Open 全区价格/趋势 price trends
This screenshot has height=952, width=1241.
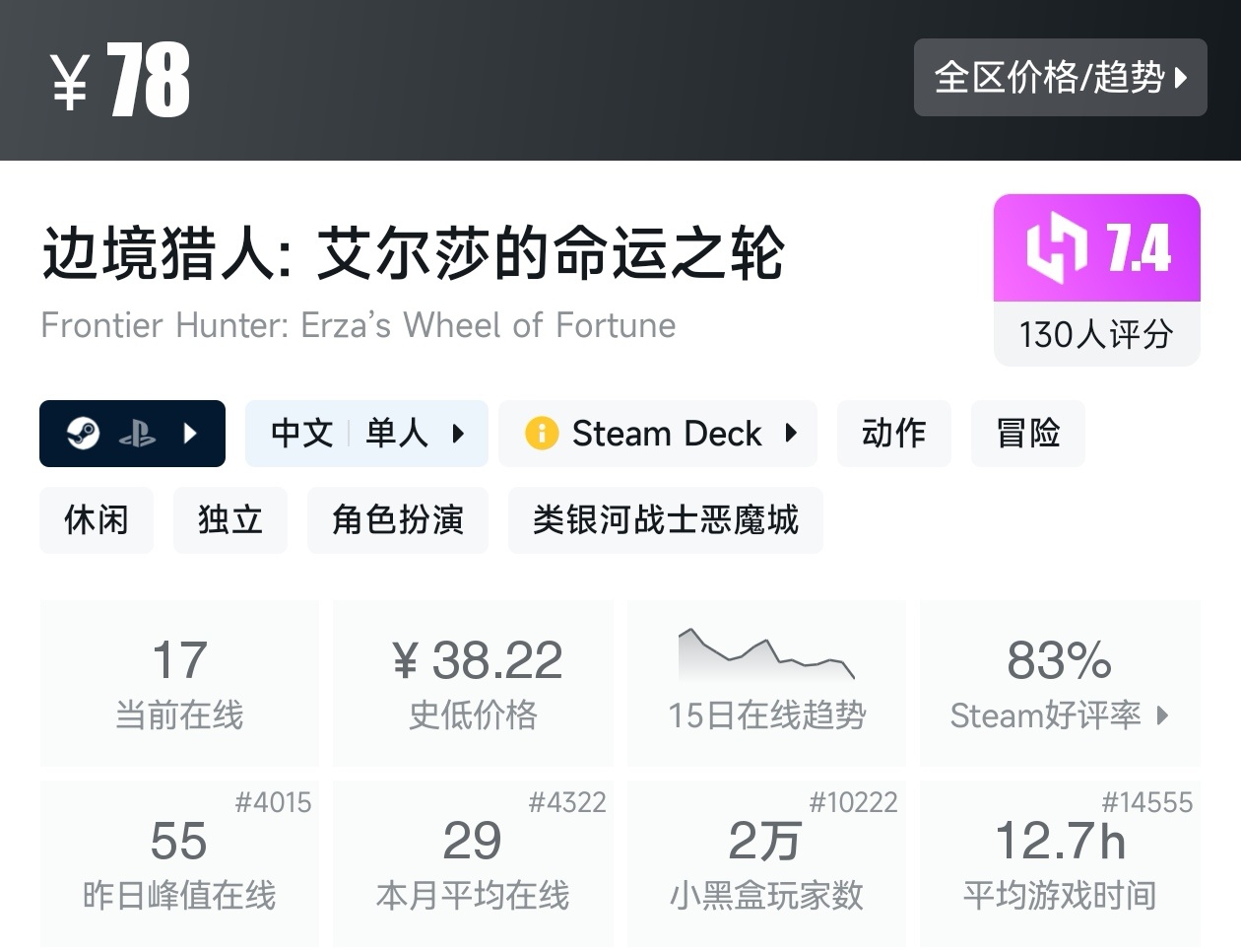point(1060,78)
